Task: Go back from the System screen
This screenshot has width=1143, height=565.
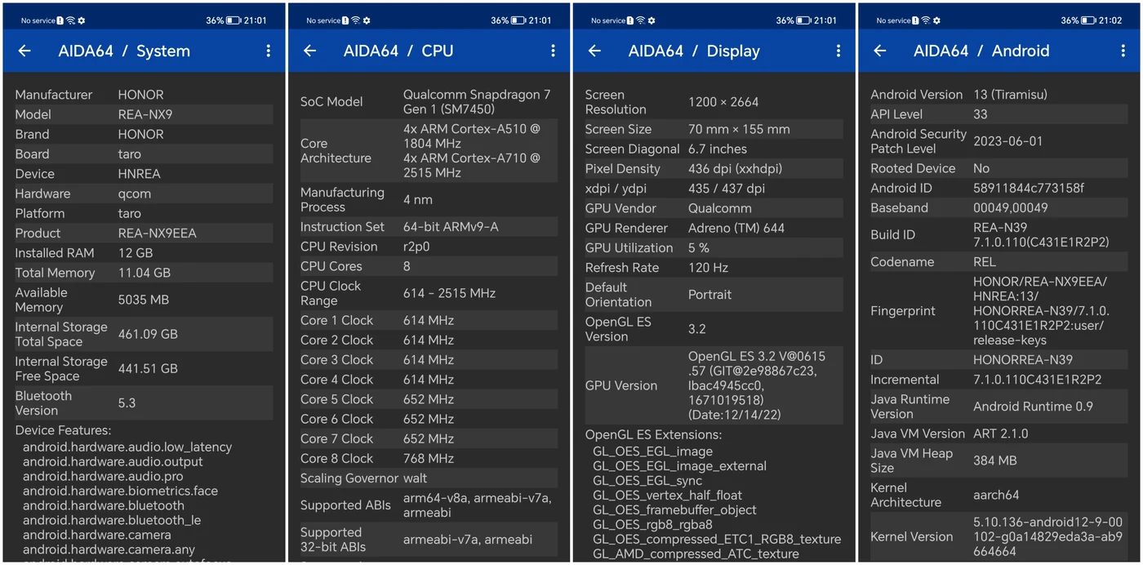Action: point(24,51)
